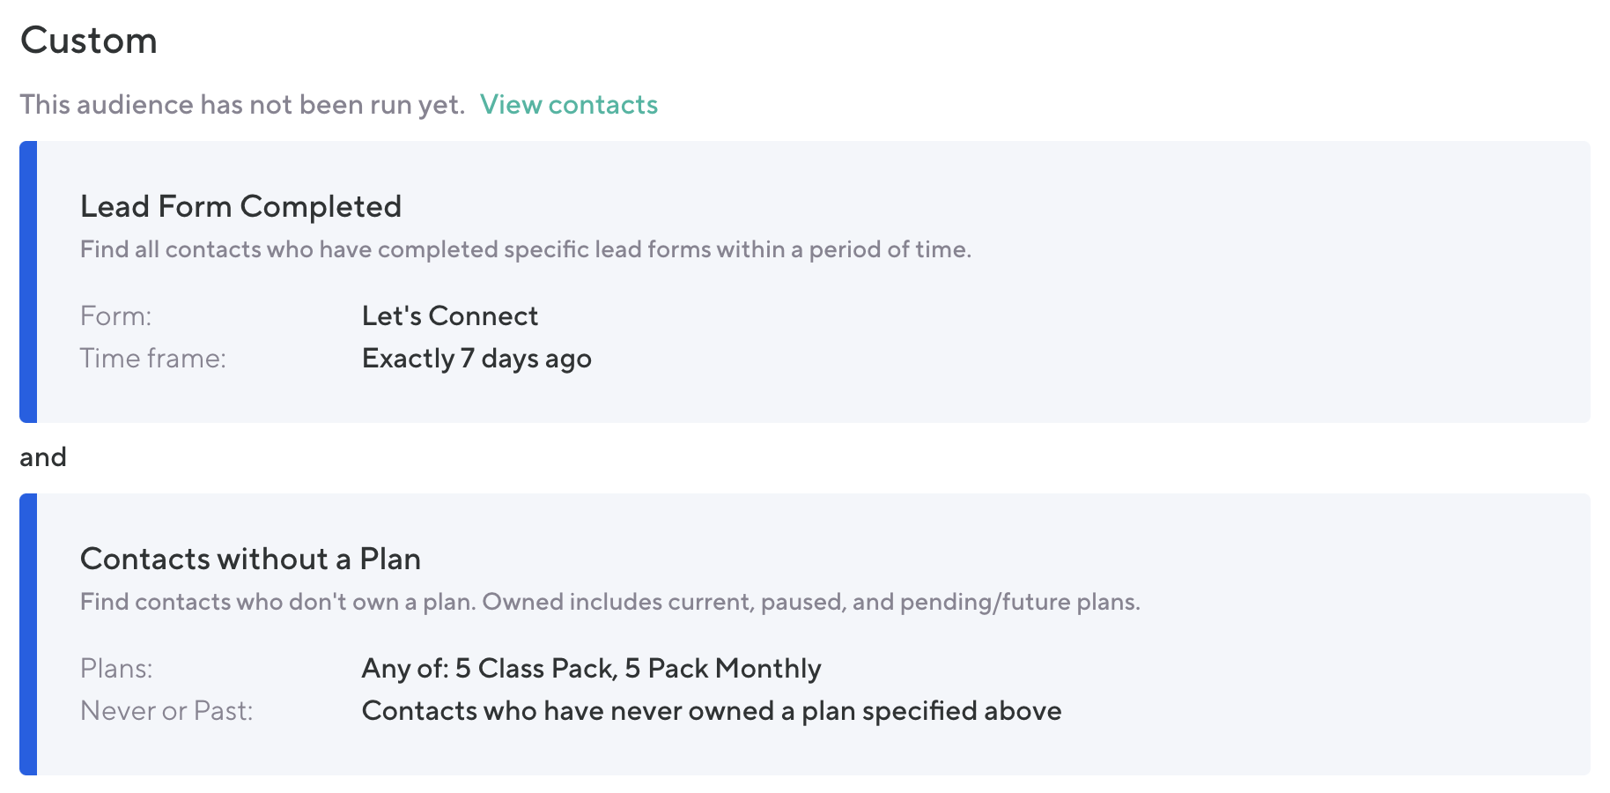Image resolution: width=1610 pixels, height=793 pixels.
Task: Click the blue bar of Lead Form Completed card
Action: 28,282
